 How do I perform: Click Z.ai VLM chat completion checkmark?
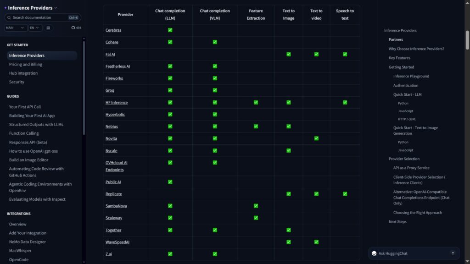215,254
